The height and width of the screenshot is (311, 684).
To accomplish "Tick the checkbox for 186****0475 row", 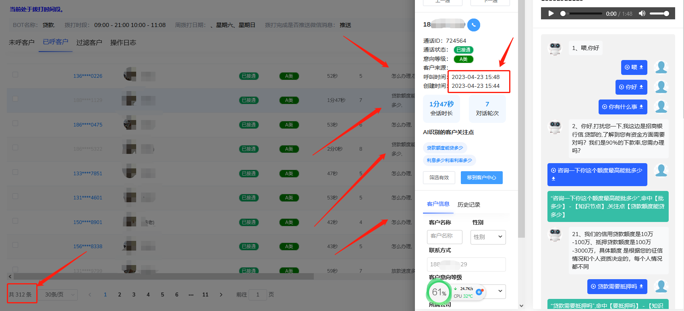I will pyautogui.click(x=15, y=123).
